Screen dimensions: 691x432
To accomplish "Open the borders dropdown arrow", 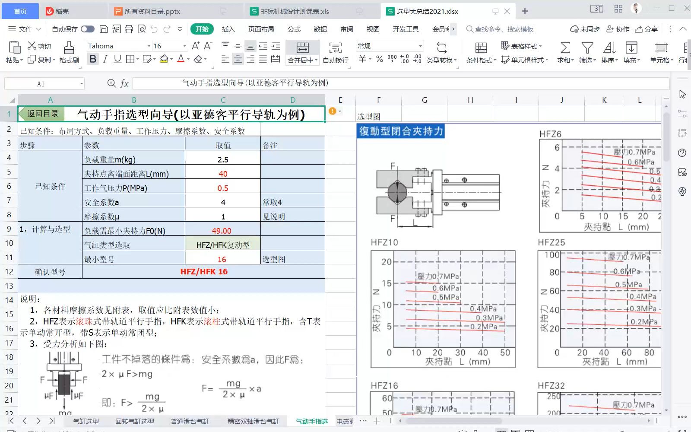I will (x=137, y=59).
